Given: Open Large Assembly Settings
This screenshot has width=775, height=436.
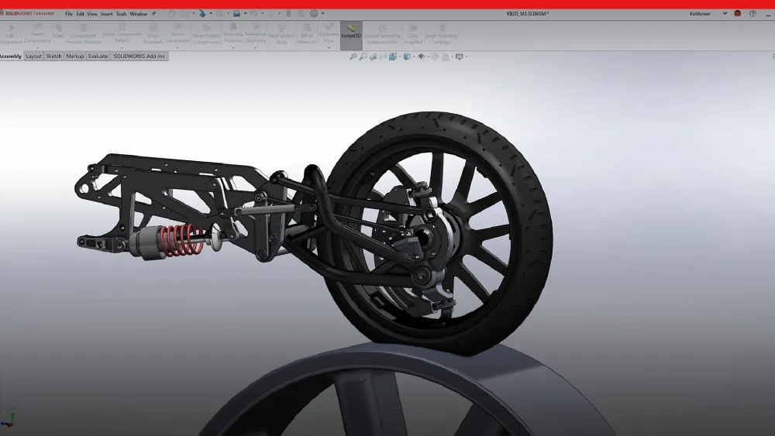Looking at the screenshot, I should coord(442,35).
